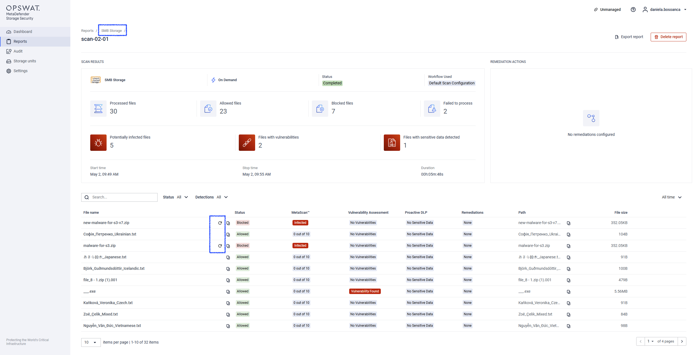This screenshot has height=355, width=697.
Task: Rescan malware-for-s3.zip file
Action: [x=220, y=246]
